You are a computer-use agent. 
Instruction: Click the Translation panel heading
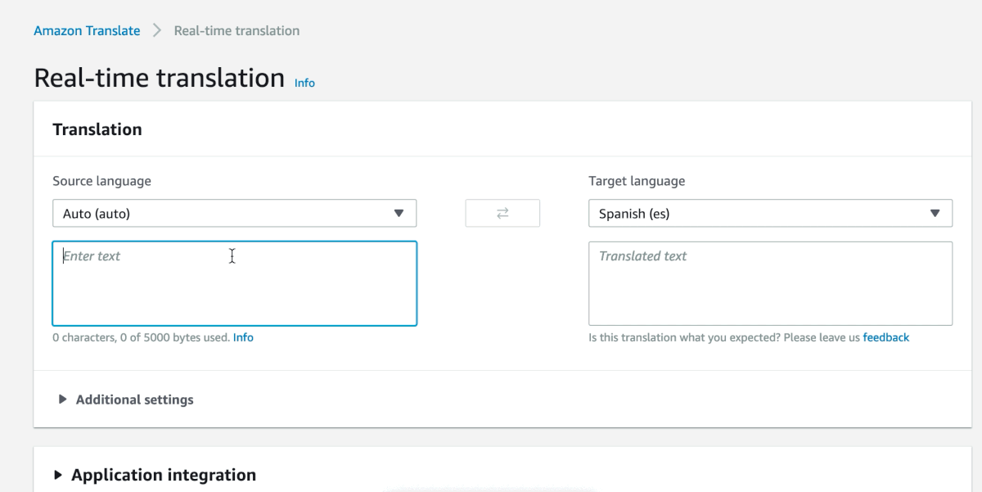(x=97, y=129)
